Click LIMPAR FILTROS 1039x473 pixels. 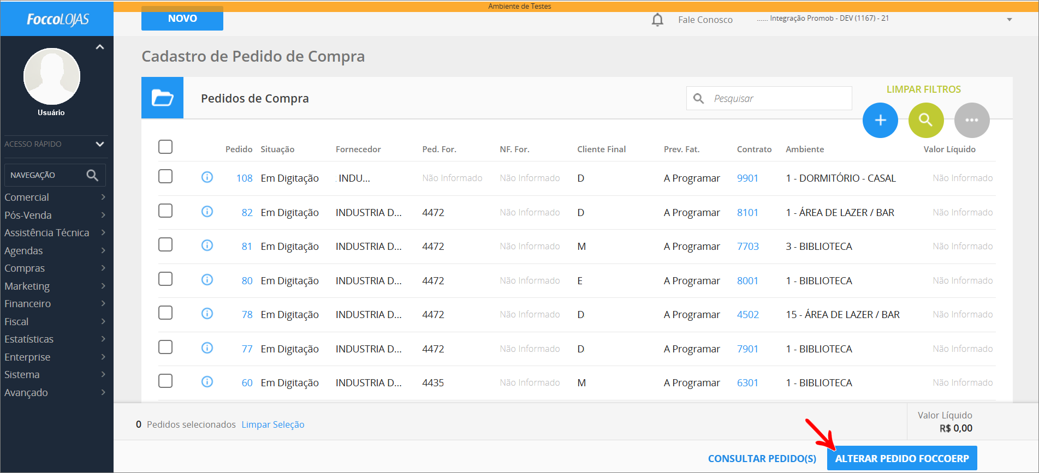(924, 89)
